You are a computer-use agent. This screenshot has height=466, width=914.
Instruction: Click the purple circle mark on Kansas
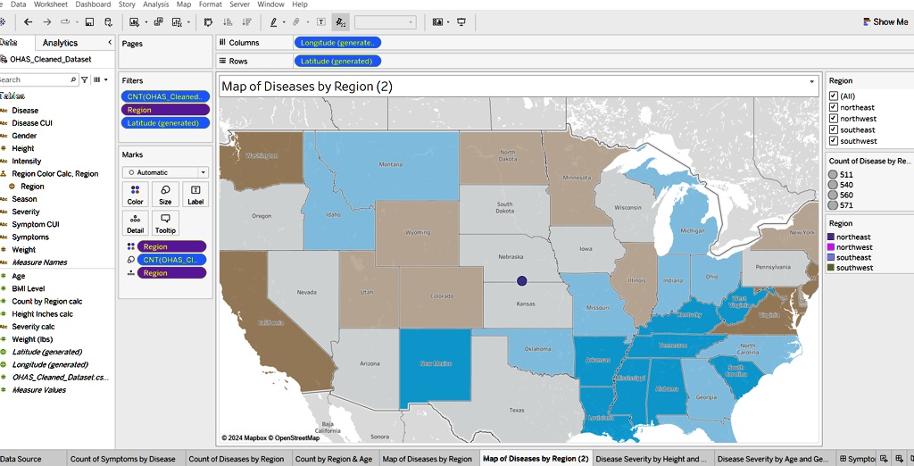click(521, 281)
